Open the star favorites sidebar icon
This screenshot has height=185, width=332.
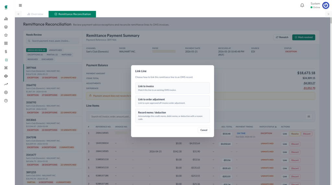coord(6,35)
